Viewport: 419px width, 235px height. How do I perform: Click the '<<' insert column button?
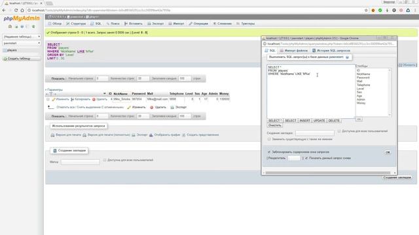[x=359, y=119]
